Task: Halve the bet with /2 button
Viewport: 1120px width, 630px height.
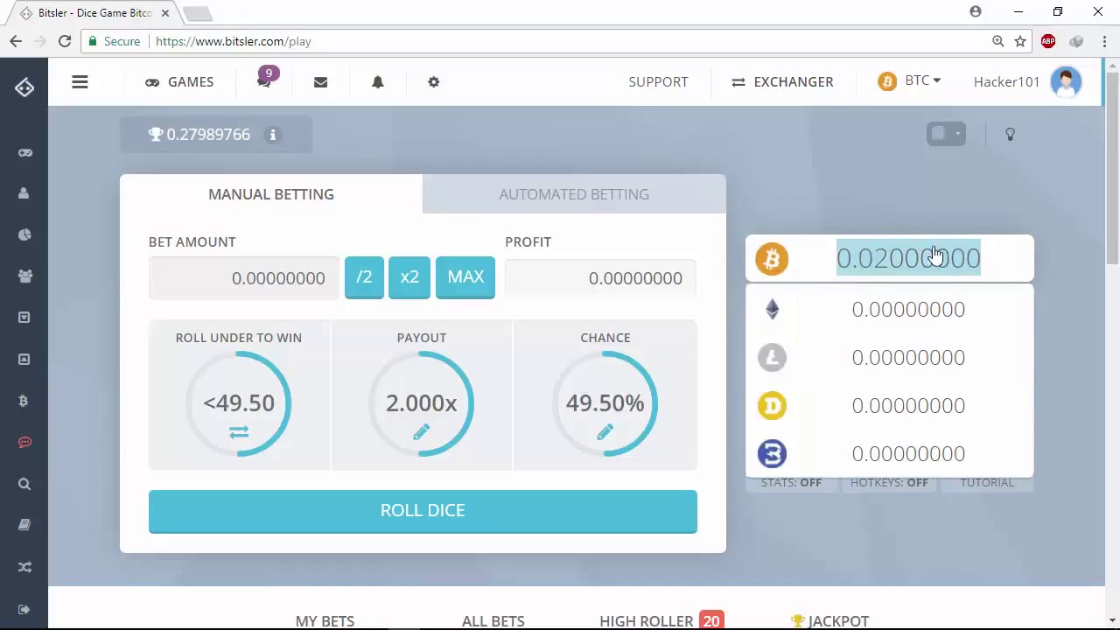Action: (x=364, y=277)
